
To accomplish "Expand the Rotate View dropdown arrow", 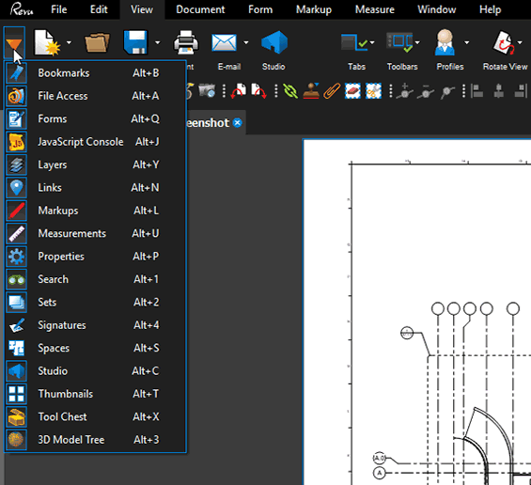I will pos(520,42).
